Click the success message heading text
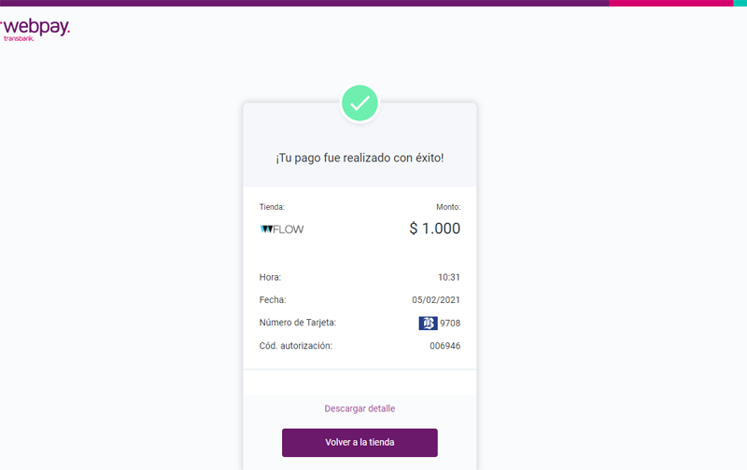This screenshot has width=747, height=470. tap(359, 158)
